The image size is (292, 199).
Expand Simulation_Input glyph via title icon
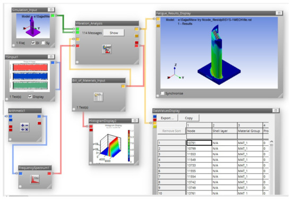coord(51,10)
